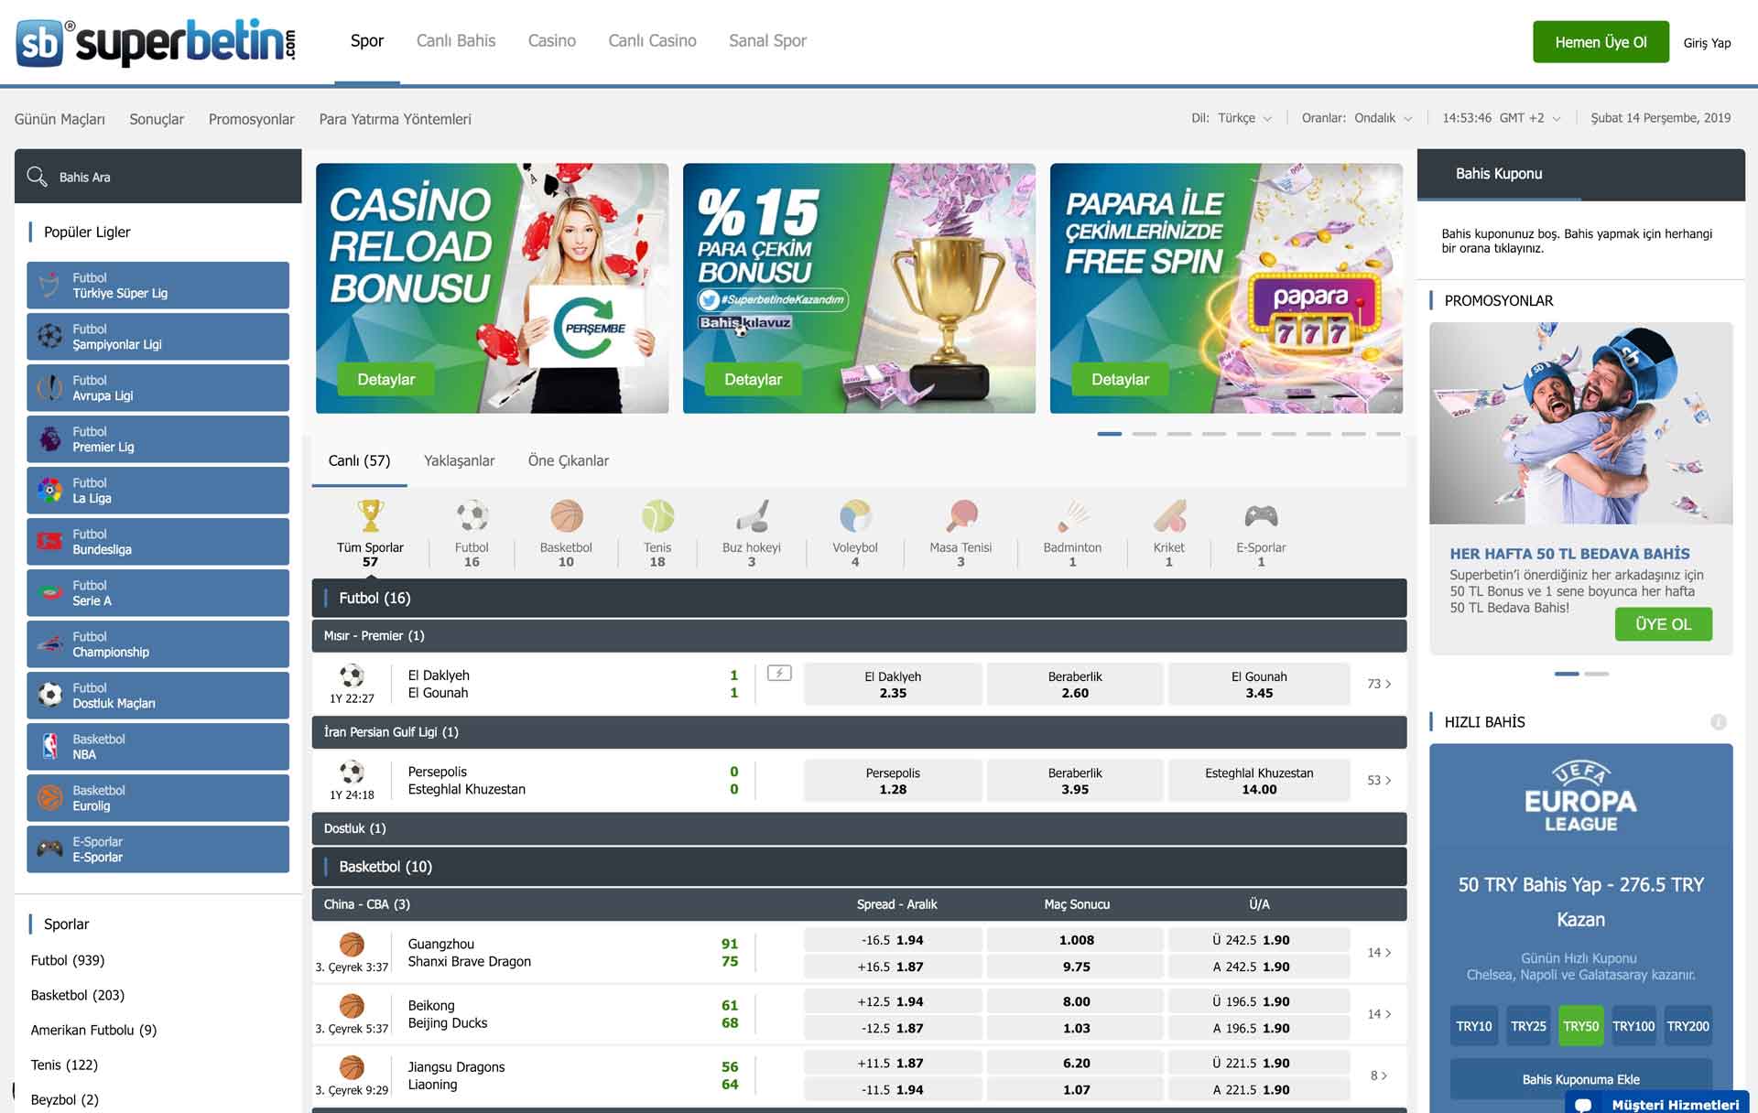Screen dimensions: 1758x1113
Task: Filter live events by Kriket icon
Action: coord(1168,516)
